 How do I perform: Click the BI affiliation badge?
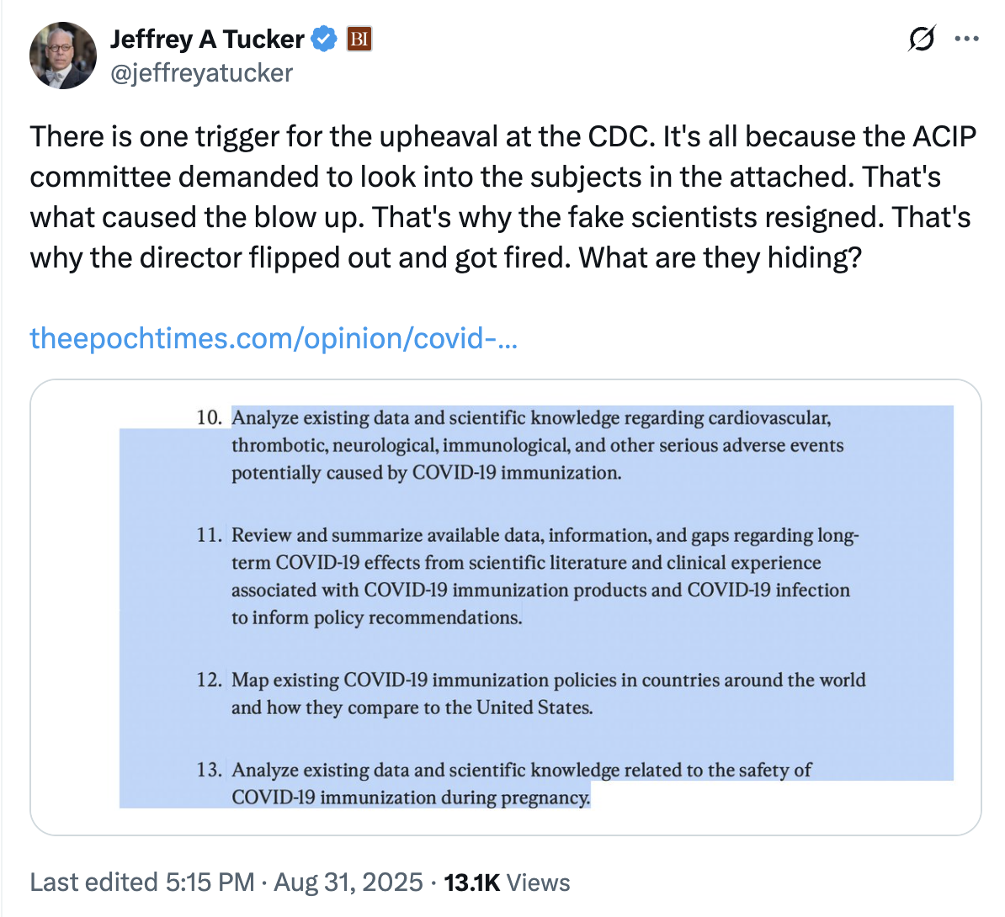[x=359, y=39]
